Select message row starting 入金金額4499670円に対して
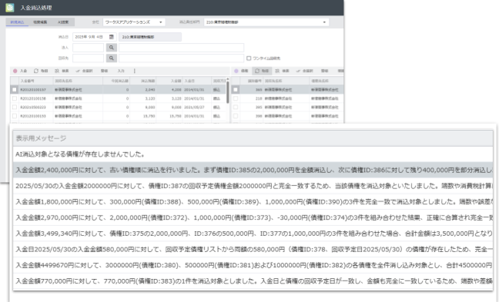Viewport: 499px width, 302px height. 253,265
